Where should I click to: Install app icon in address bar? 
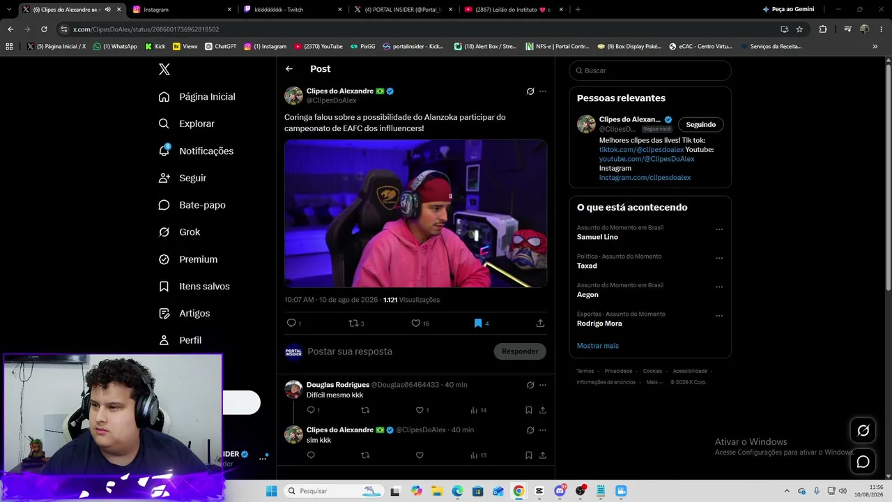[785, 29]
